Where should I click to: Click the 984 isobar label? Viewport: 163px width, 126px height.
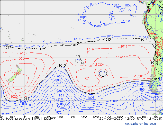pyautogui.click(x=61, y=95)
